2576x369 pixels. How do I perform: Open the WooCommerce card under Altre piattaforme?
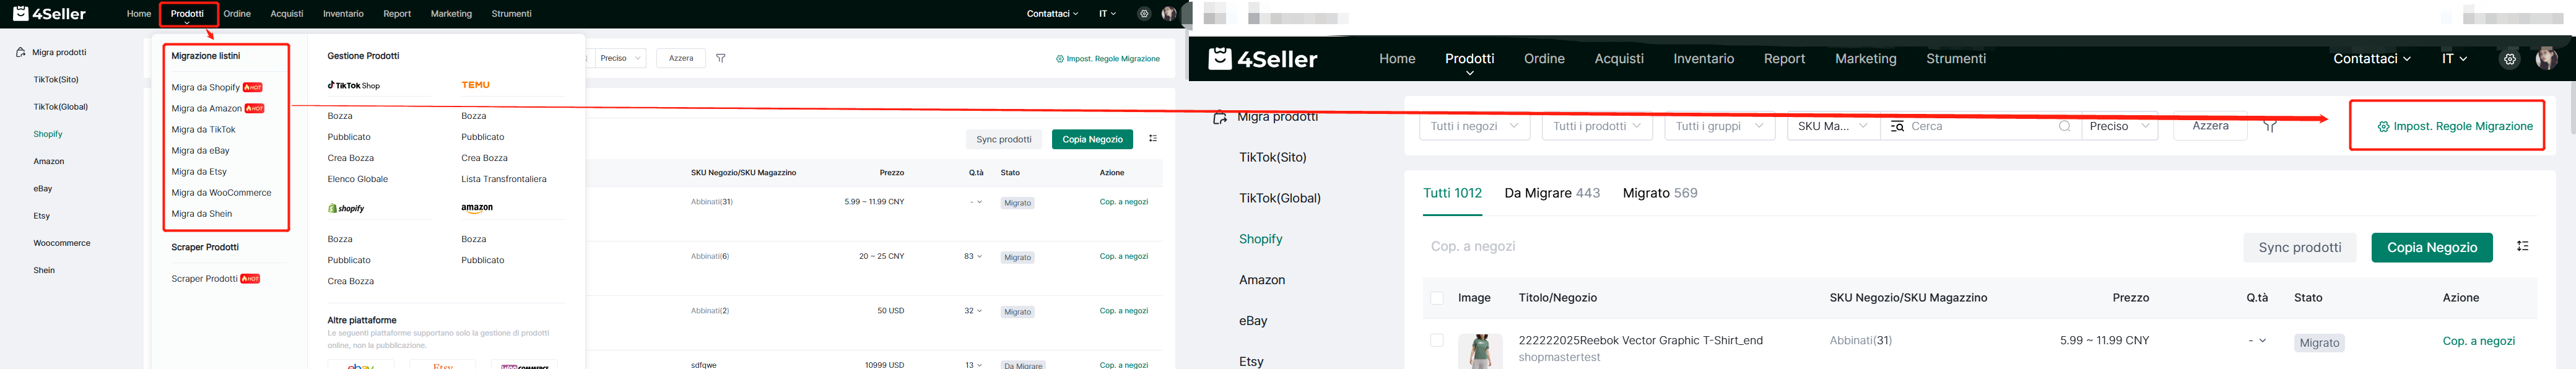(x=524, y=364)
